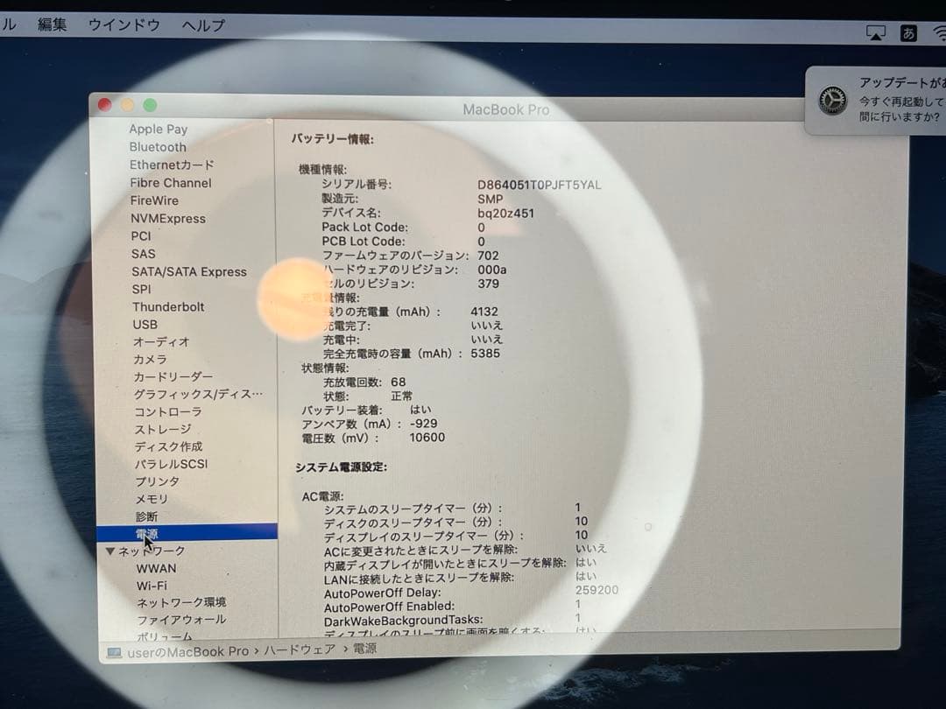Viewport: 946px width, 709px height.
Task: Click the Japanese input source icon
Action: [908, 32]
